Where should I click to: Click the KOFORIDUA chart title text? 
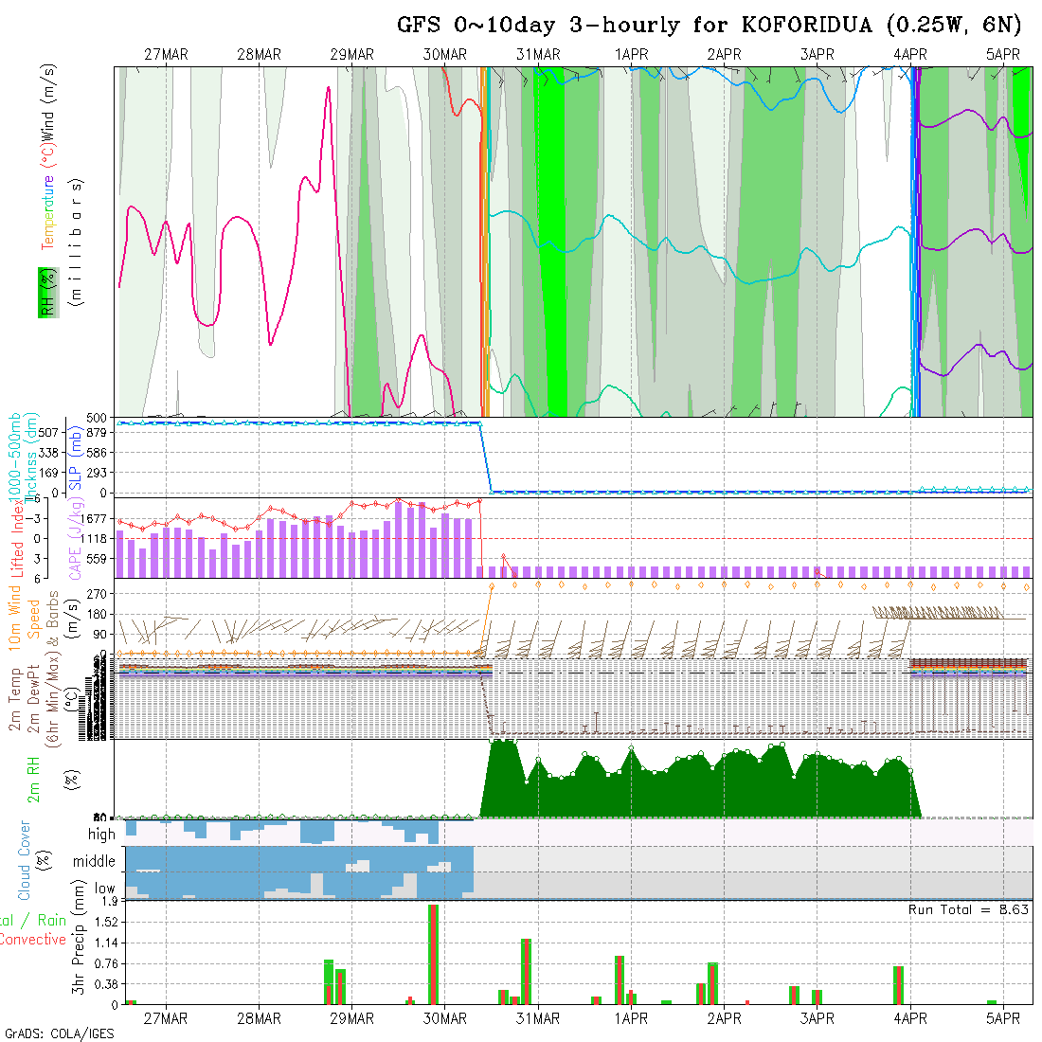pyautogui.click(x=709, y=25)
